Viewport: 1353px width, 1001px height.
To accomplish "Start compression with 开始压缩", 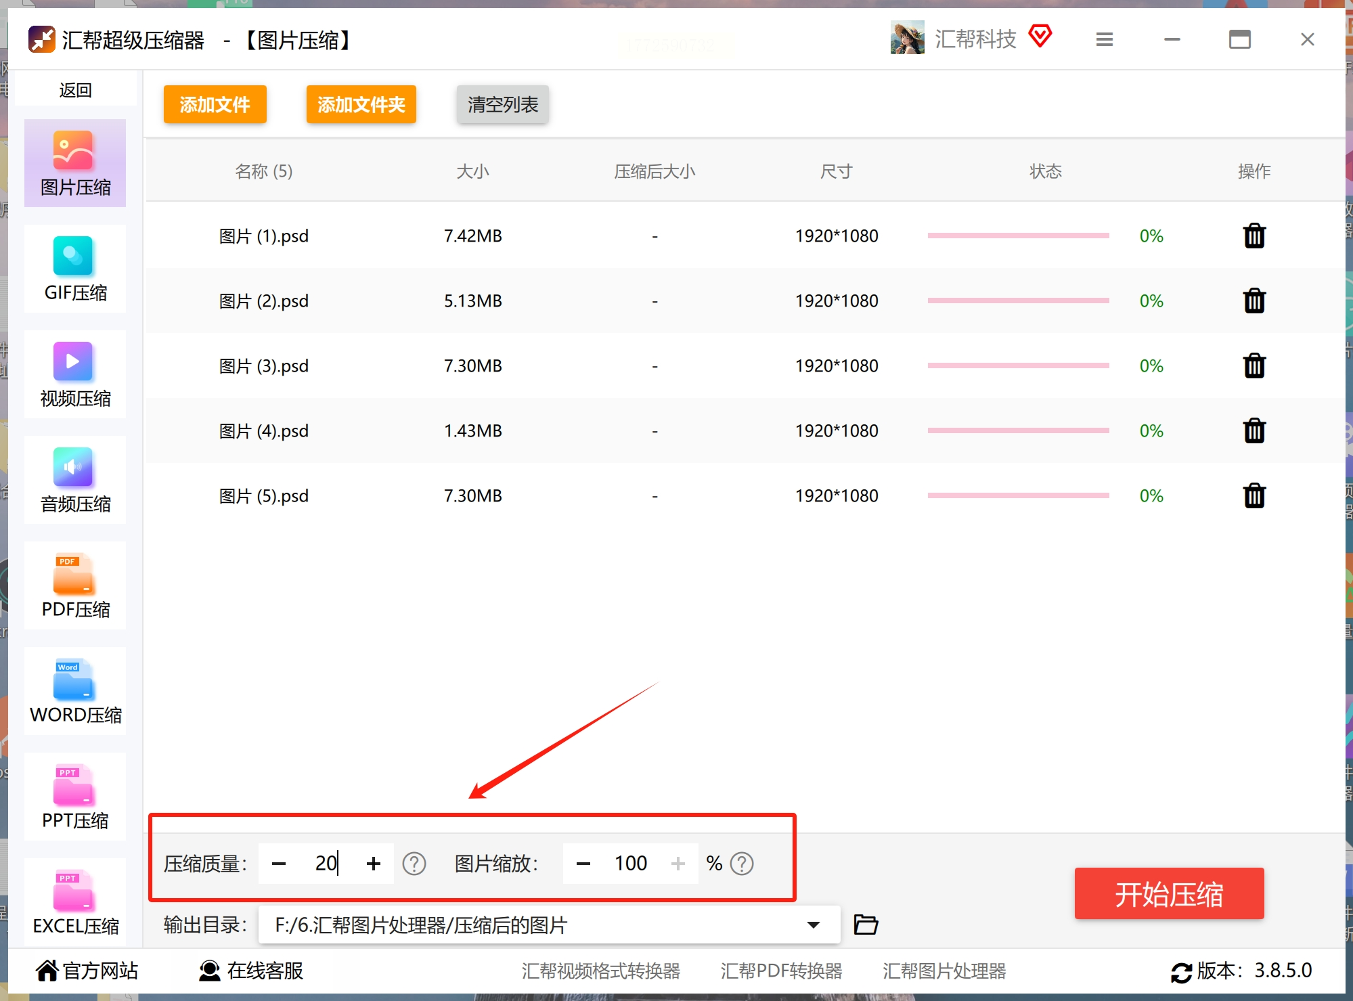I will tap(1168, 893).
